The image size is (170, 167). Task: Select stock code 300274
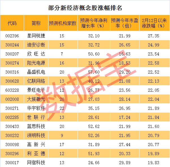click(x=12, y=63)
